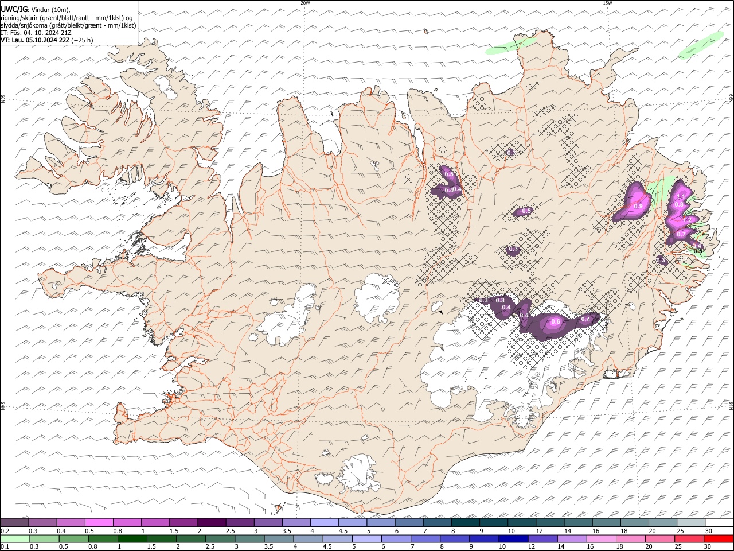Select top legend row swatch labeled 20
This screenshot has height=551, width=734.
click(x=662, y=522)
